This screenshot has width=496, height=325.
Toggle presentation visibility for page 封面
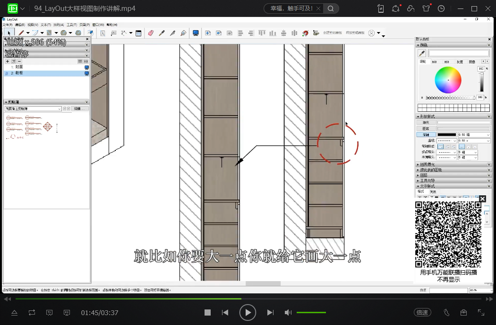(86, 67)
